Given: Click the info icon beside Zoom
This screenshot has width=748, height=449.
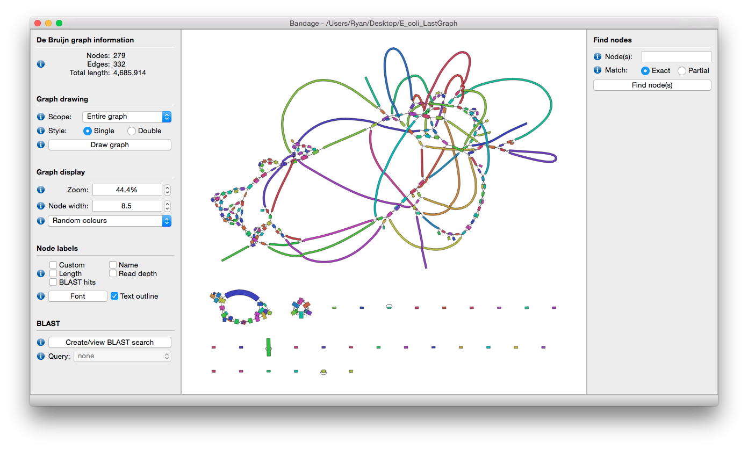Looking at the screenshot, I should pyautogui.click(x=41, y=190).
